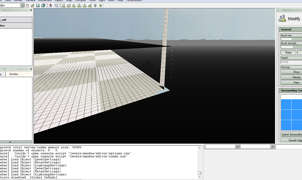The height and width of the screenshot is (180, 302).
Task: Close the Read Only bar panel
Action: pyautogui.click(x=31, y=69)
